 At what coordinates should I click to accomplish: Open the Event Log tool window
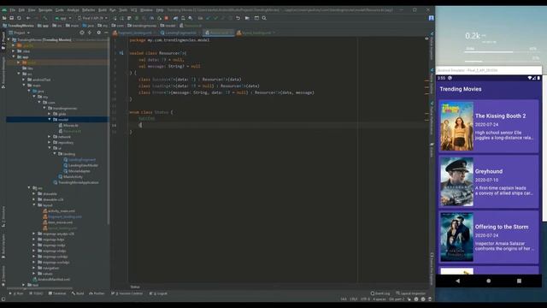380,293
